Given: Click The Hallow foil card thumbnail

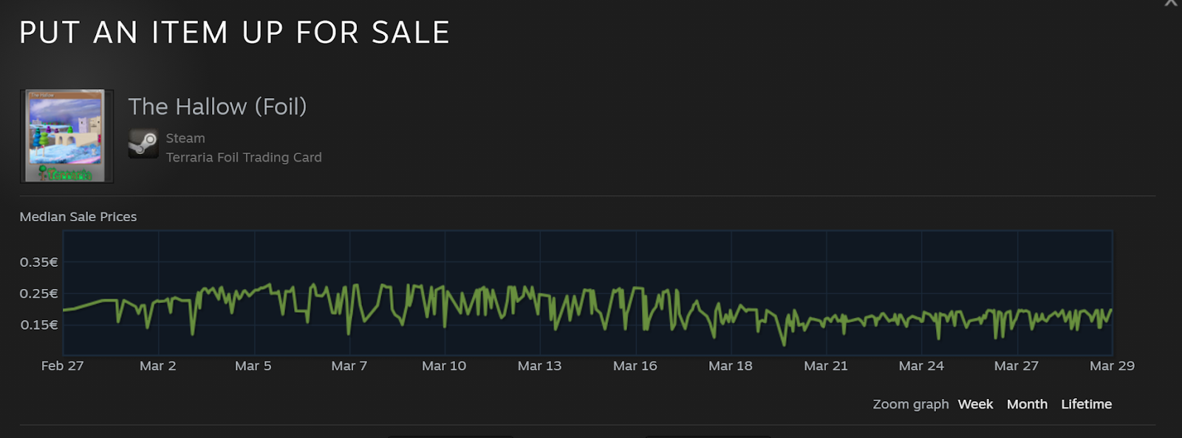Looking at the screenshot, I should click(x=66, y=136).
